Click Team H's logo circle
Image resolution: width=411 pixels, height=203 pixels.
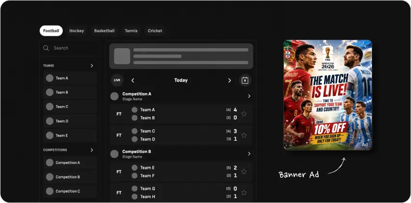(134, 196)
